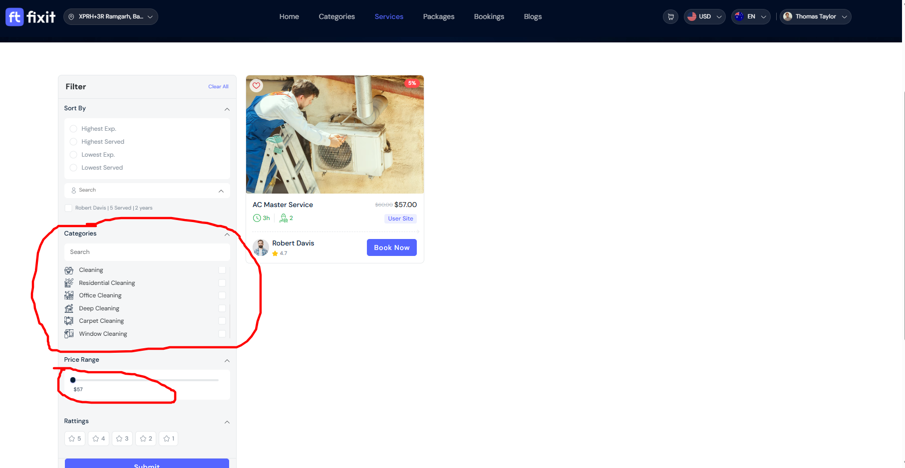Image resolution: width=905 pixels, height=468 pixels.
Task: Select the 3 star rating filter
Action: point(122,439)
